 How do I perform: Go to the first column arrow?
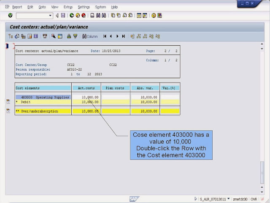click(105, 36)
